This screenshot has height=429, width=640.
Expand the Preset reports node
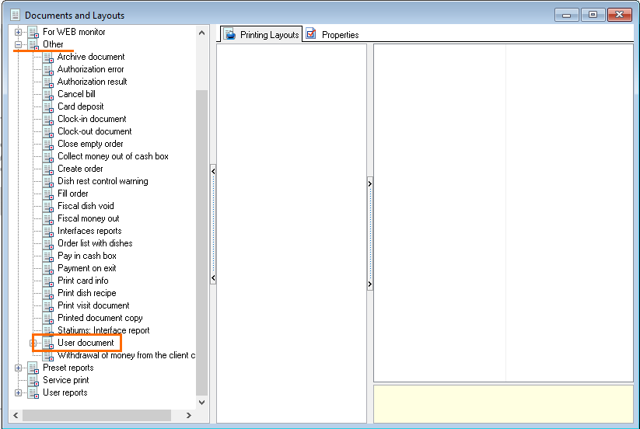pyautogui.click(x=19, y=368)
